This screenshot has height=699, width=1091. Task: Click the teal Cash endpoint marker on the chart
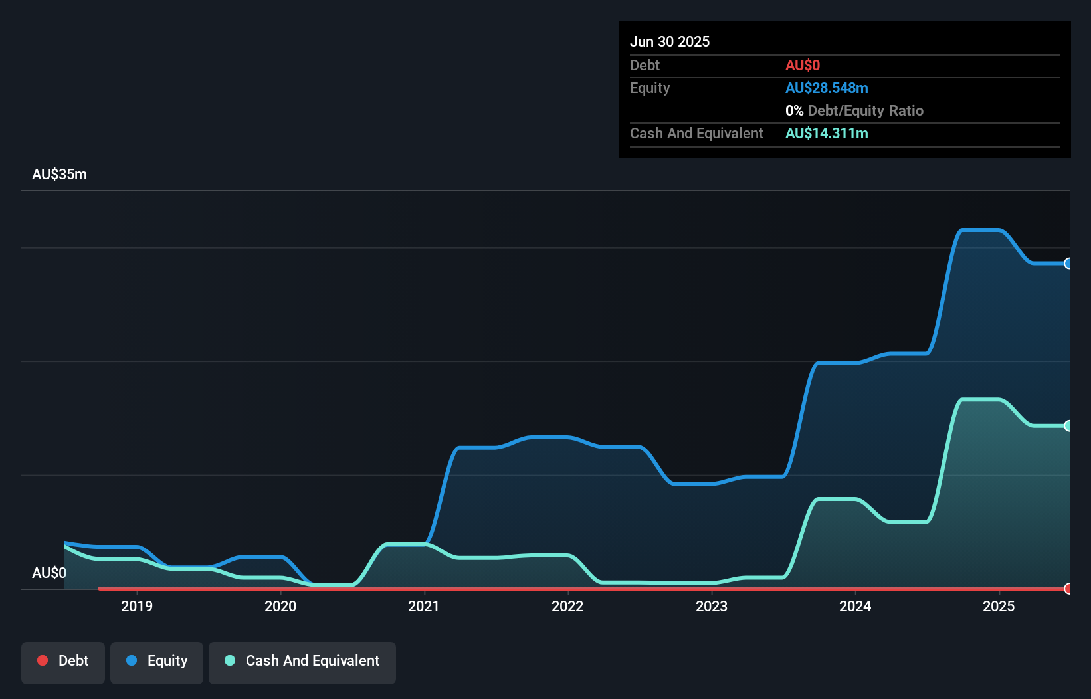click(x=1068, y=425)
